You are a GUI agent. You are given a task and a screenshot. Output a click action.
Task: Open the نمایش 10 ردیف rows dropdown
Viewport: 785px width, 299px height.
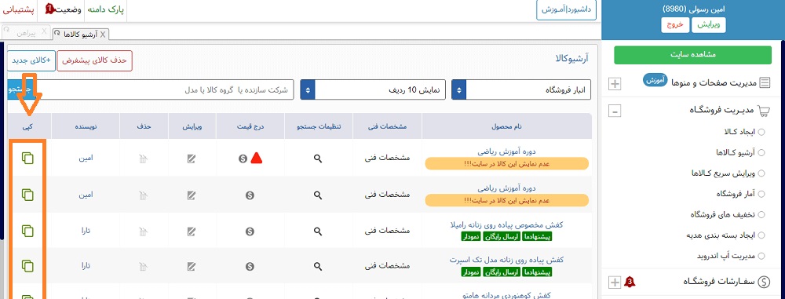(x=373, y=90)
